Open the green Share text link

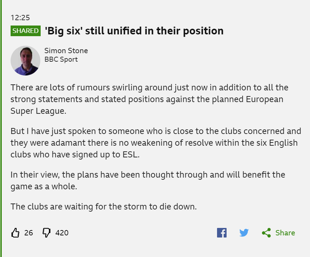[x=285, y=233]
